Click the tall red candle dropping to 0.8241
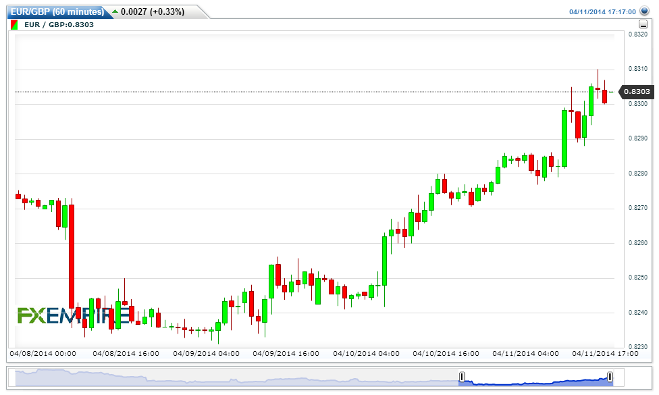659x395 pixels. tap(72, 257)
